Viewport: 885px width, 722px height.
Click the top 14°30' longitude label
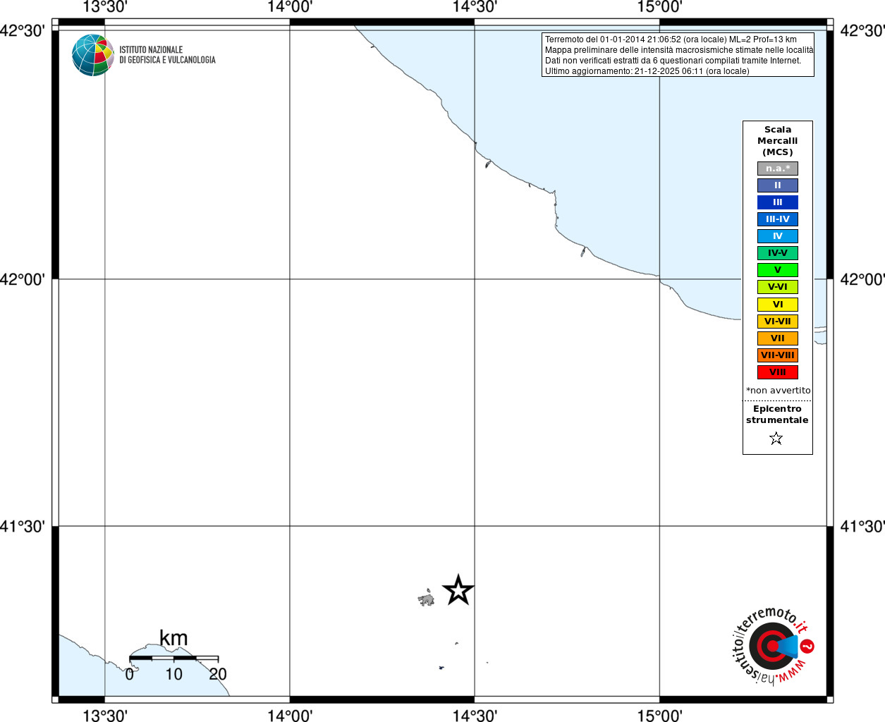click(x=475, y=7)
